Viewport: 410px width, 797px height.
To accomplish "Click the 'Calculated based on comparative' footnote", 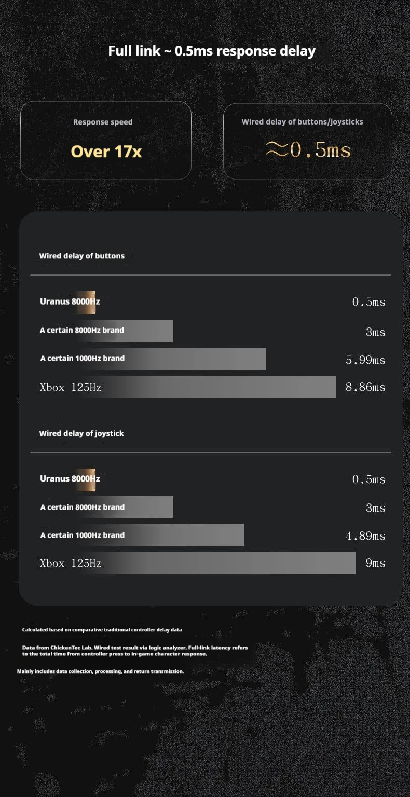I will (x=102, y=630).
